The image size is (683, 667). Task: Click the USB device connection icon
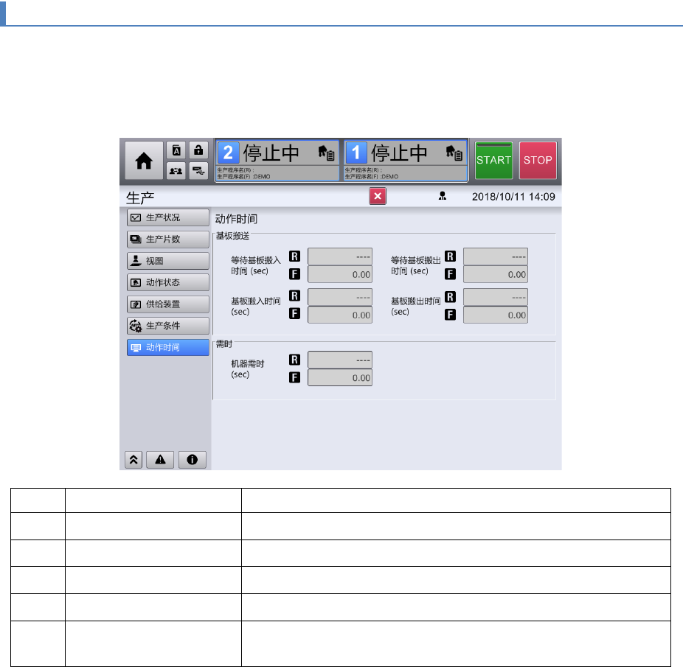coord(198,171)
